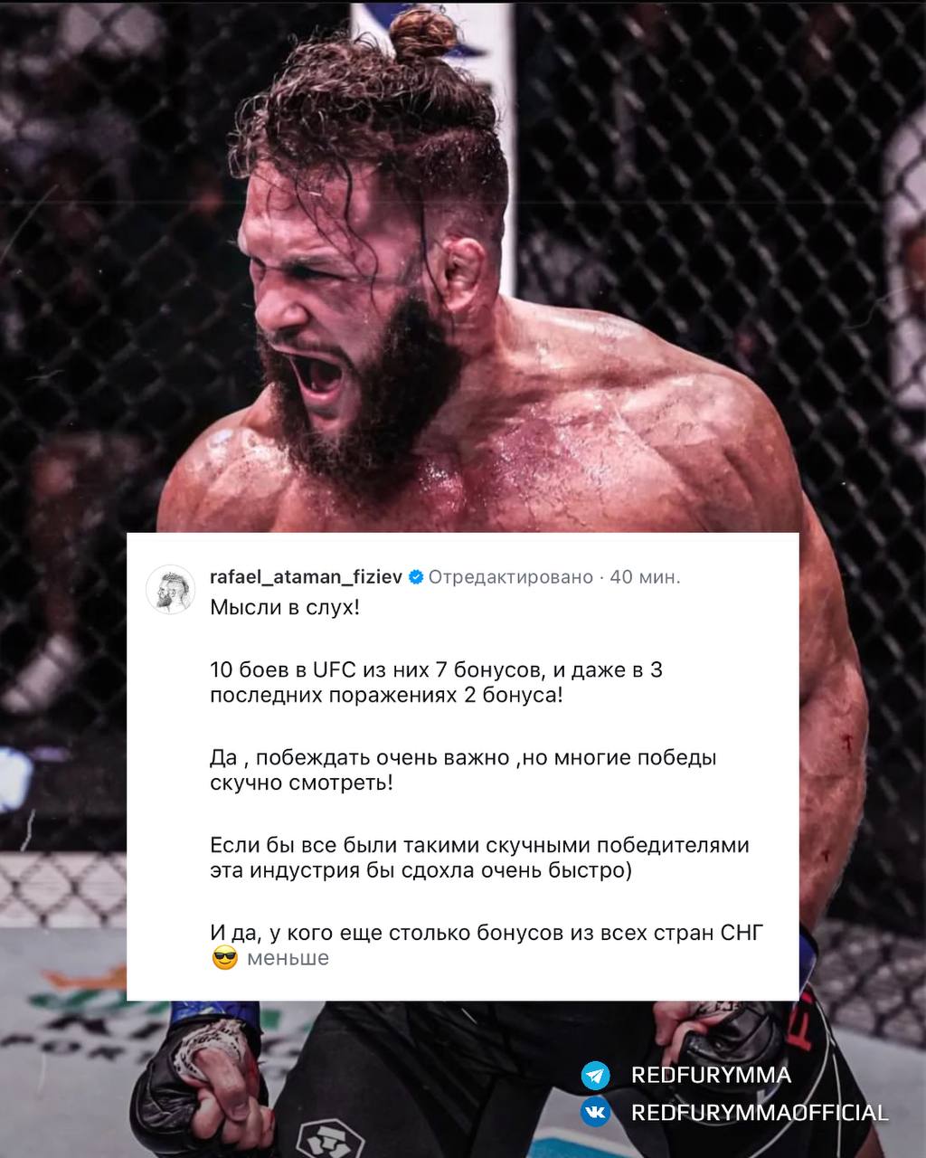Open the Telegram icon next to REDFURYMMA
Screen dimensions: 926x1158
pos(596,1075)
